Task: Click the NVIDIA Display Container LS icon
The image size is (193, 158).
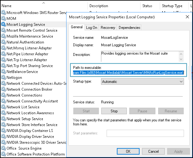Action: (x=3, y=131)
